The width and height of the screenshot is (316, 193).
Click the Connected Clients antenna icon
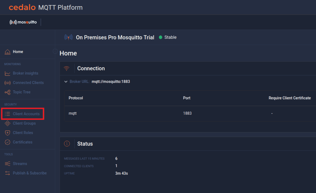[x=7, y=83]
